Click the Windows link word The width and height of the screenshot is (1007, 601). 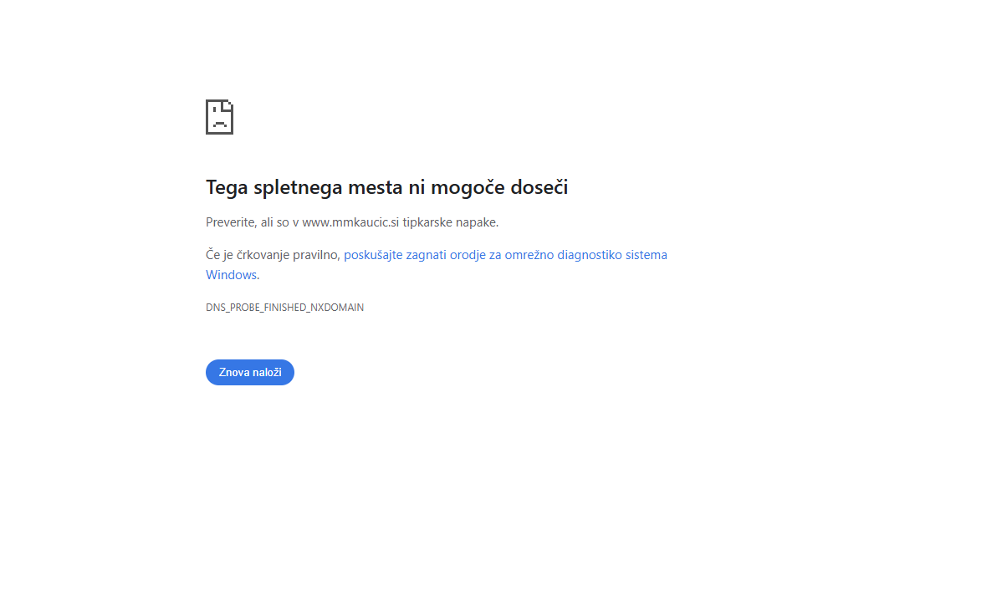pyautogui.click(x=231, y=275)
